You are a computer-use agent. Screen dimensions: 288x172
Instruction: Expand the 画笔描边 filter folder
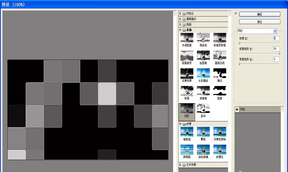click(x=180, y=19)
